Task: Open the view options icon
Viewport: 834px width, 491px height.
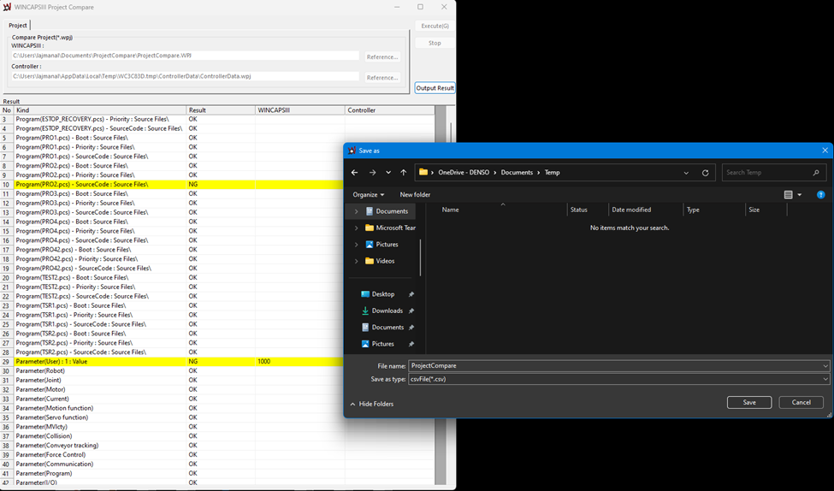Action: point(789,195)
